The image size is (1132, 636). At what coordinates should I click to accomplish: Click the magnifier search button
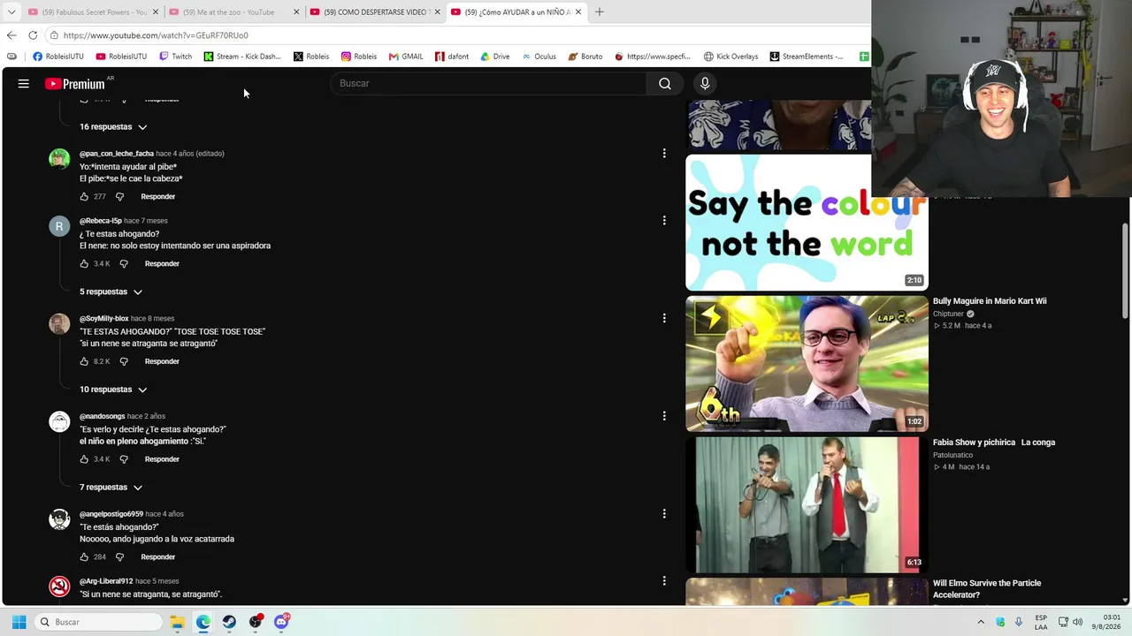664,83
